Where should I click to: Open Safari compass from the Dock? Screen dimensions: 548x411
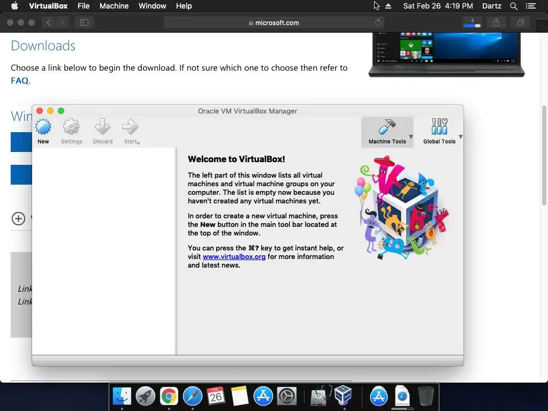coord(193,397)
